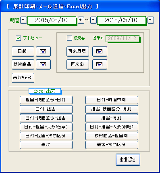Export 日付-技商区分-担当 to Excel
The width and height of the screenshot is (160, 173).
coord(46,118)
